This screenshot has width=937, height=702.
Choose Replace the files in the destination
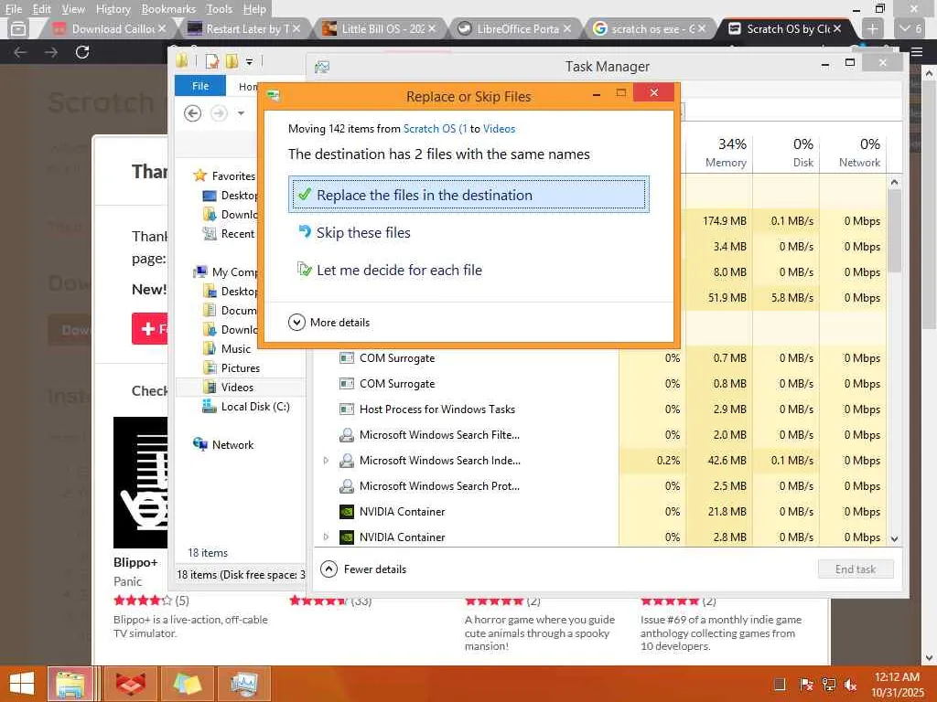pos(468,195)
